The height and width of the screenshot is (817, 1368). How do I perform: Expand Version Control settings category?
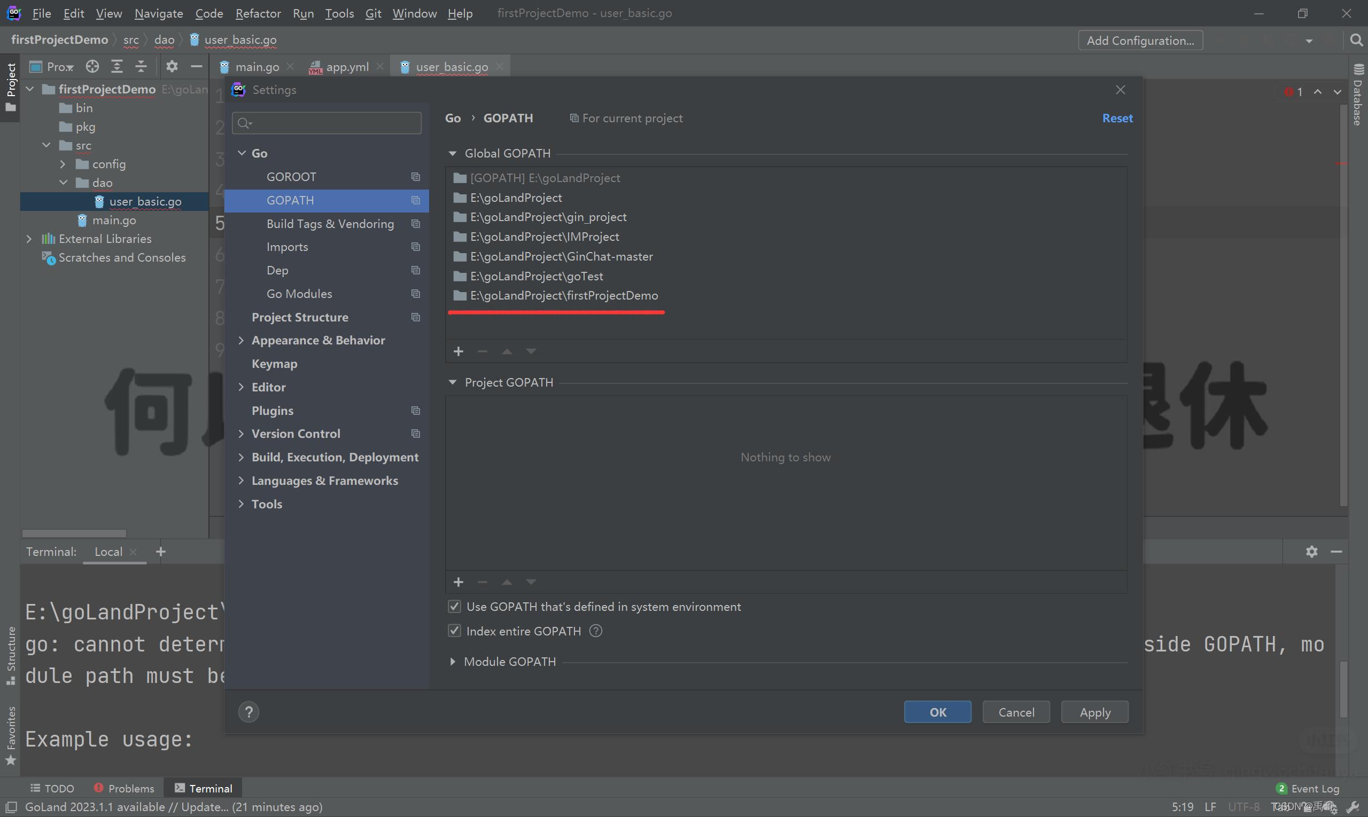242,434
